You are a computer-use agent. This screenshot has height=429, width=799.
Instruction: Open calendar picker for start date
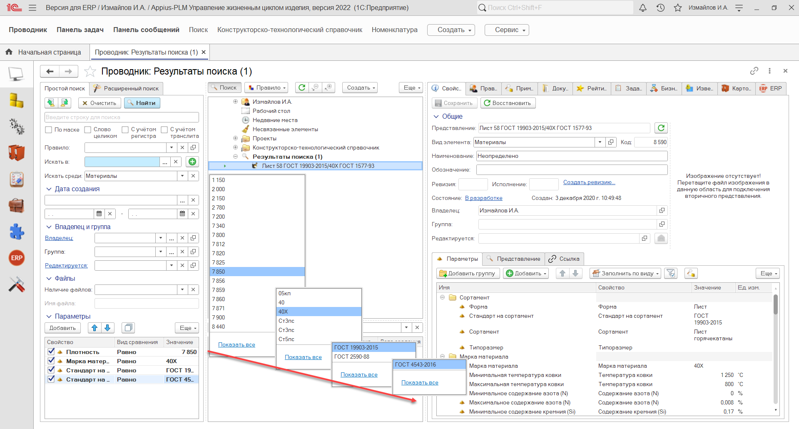point(99,214)
